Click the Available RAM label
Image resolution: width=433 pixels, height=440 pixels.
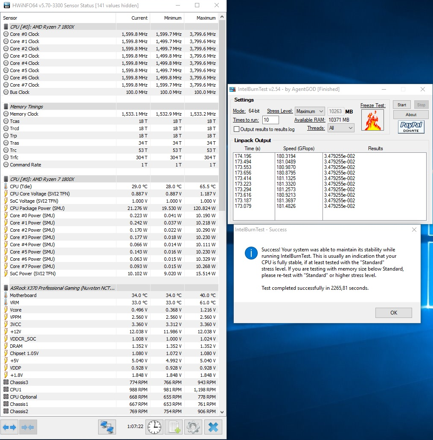pos(310,120)
